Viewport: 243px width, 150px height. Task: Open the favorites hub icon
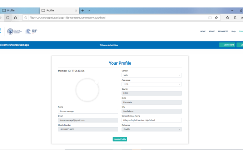click(227, 17)
